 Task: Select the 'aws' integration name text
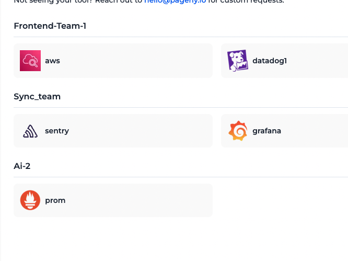coord(52,61)
